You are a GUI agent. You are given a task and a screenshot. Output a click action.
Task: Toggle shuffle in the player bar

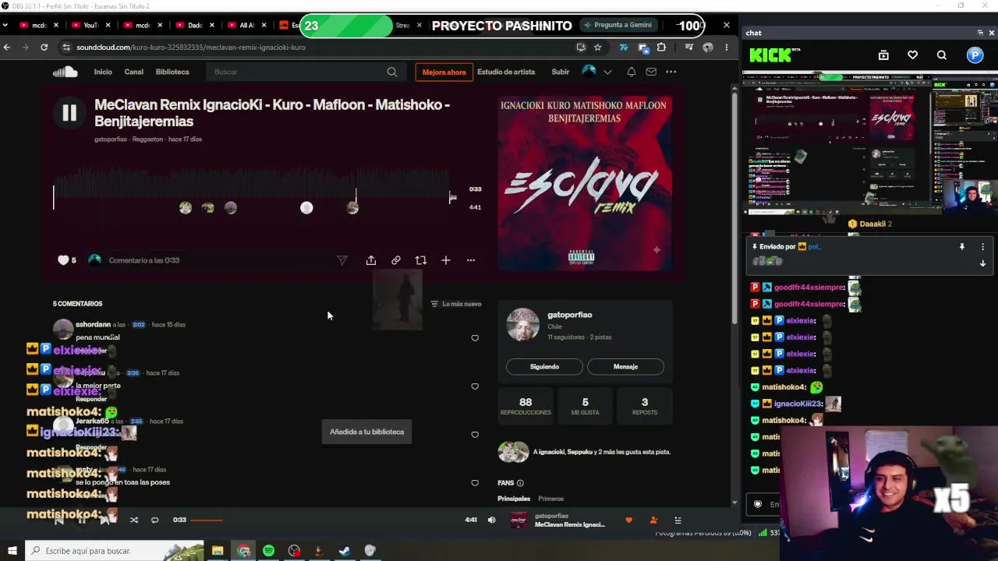[134, 520]
